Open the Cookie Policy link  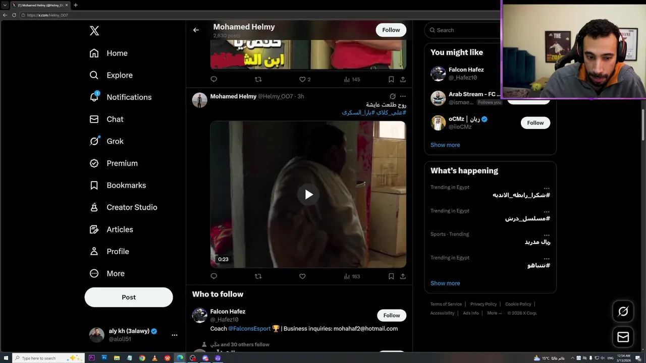coord(518,304)
